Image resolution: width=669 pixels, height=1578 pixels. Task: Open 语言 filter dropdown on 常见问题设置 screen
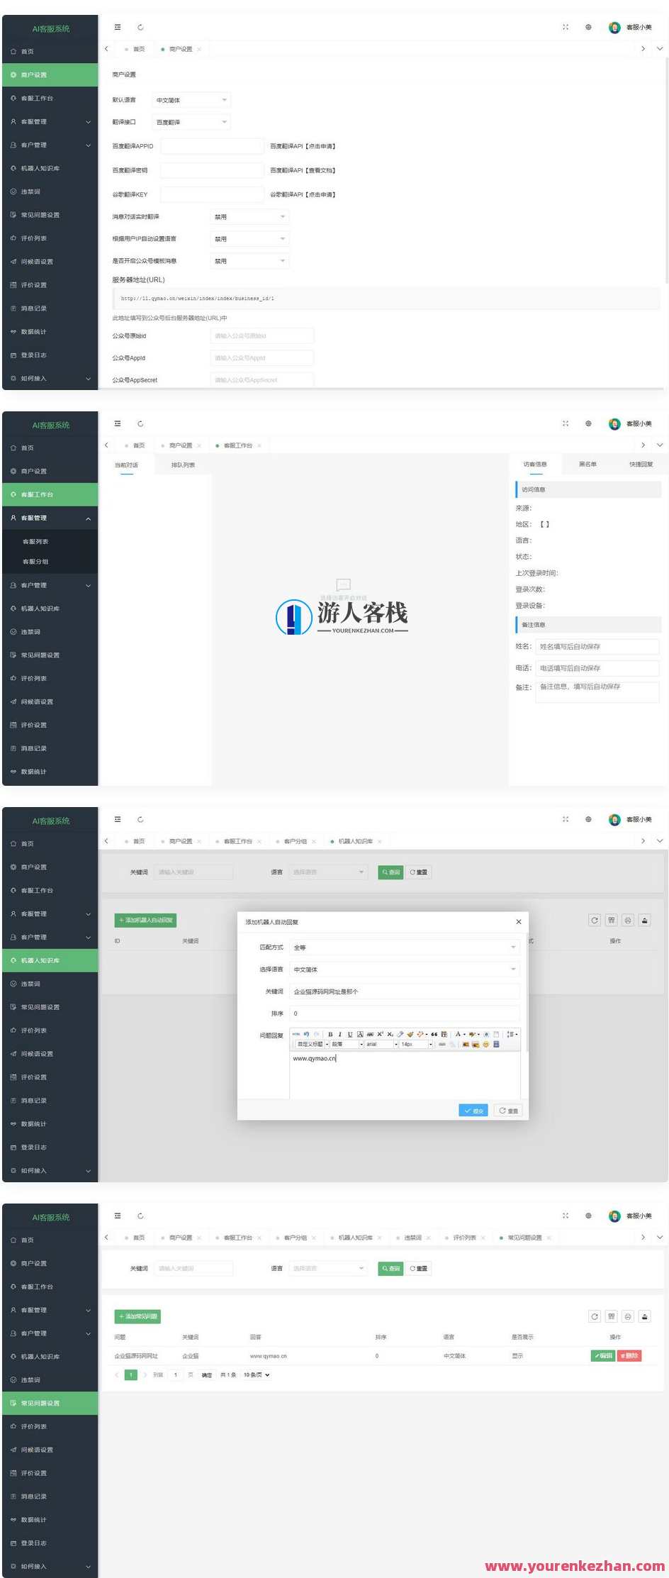pos(328,1268)
